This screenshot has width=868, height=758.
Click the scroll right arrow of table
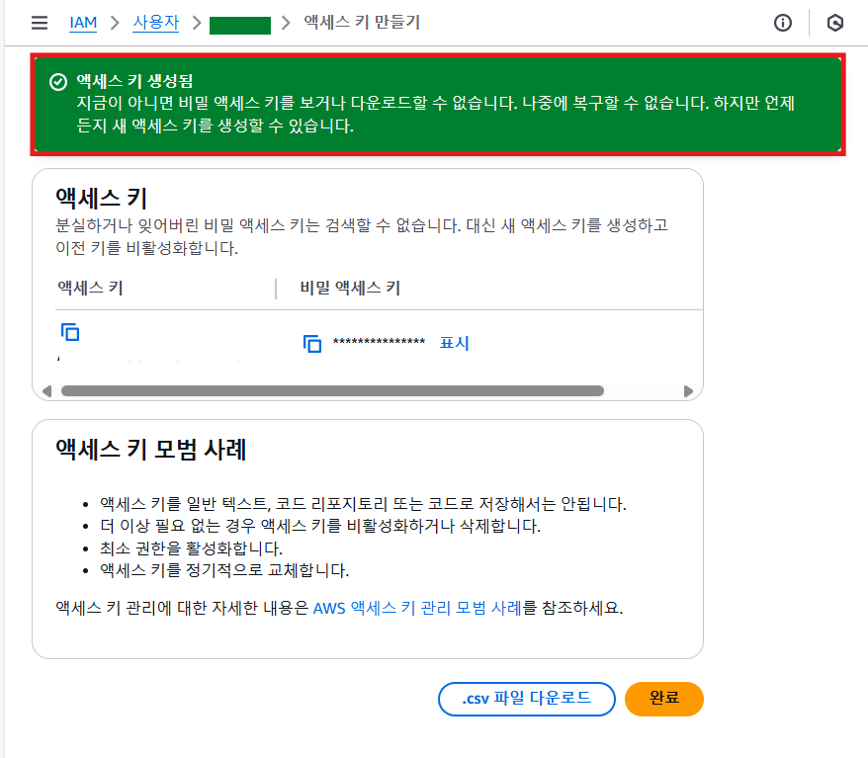point(688,391)
